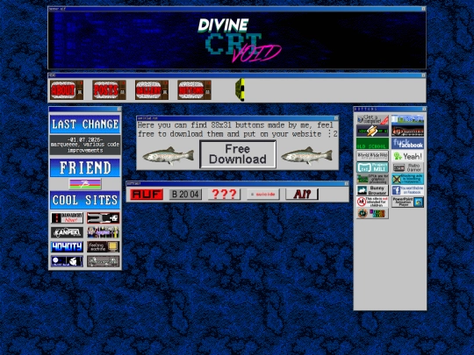Click the left fish image
This screenshot has width=474, height=355.
pos(169,156)
